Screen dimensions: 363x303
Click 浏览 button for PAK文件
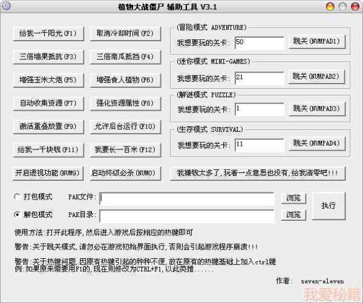click(293, 198)
